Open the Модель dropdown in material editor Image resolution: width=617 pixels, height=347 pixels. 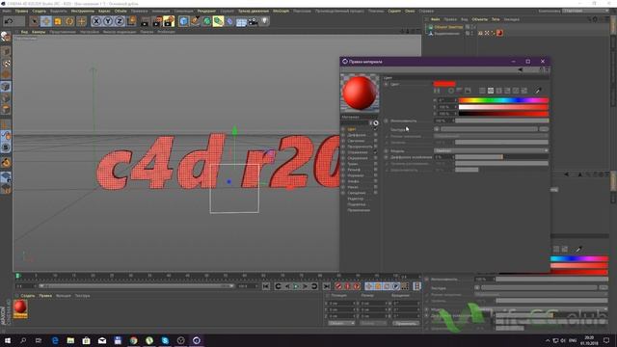pyautogui.click(x=491, y=150)
